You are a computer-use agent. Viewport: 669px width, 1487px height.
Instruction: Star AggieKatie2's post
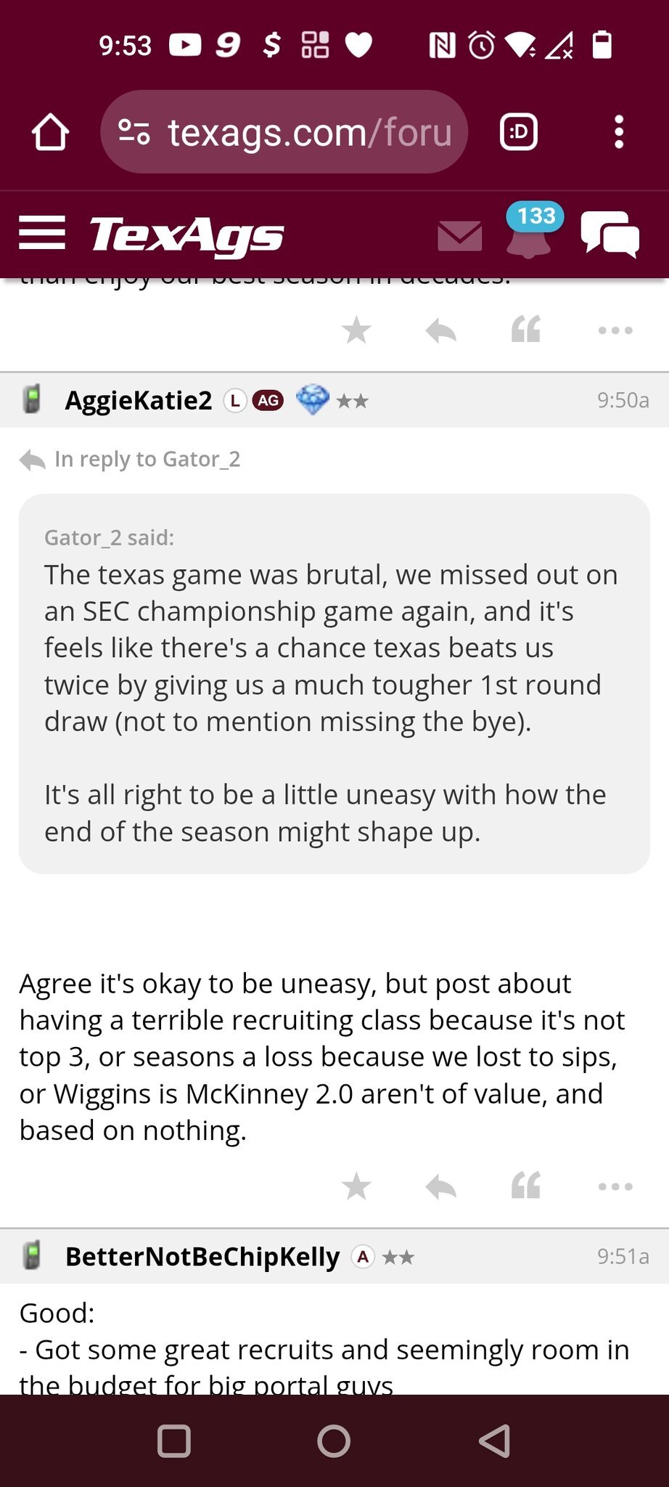pyautogui.click(x=356, y=1186)
